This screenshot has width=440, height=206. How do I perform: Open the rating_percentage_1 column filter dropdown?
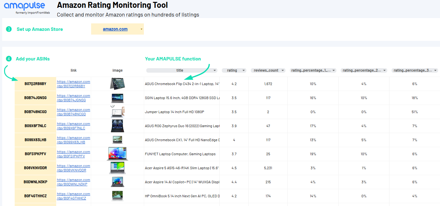click(334, 70)
